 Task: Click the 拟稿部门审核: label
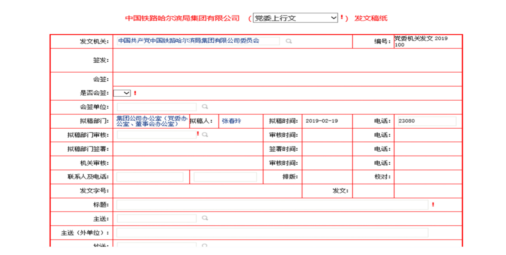coord(88,135)
